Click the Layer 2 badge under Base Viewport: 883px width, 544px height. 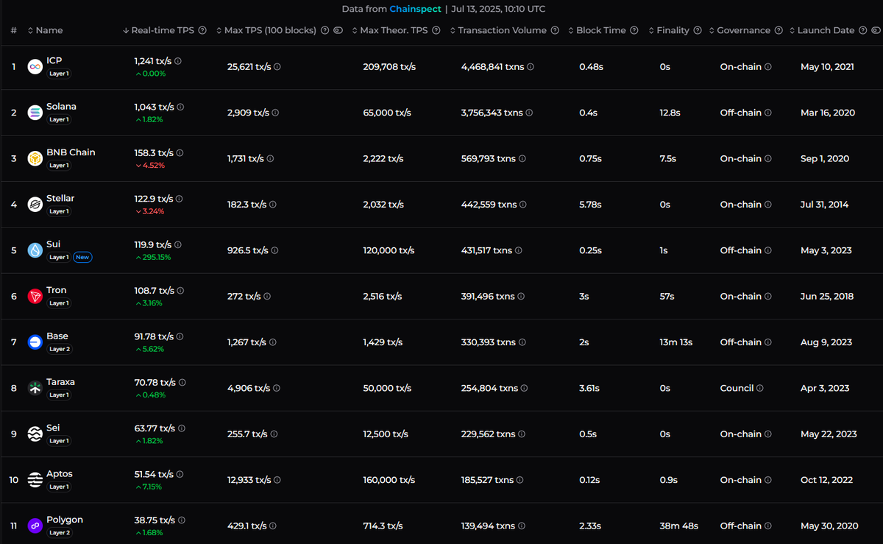(x=60, y=349)
